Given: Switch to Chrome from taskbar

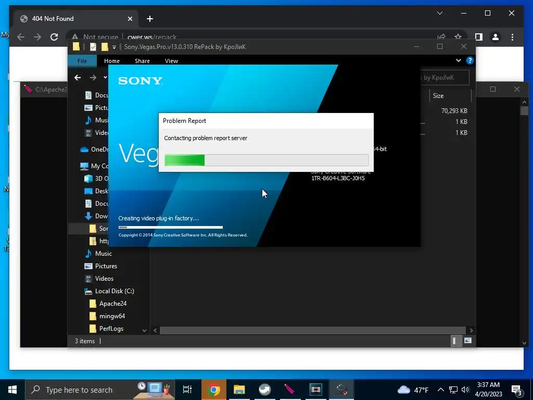Looking at the screenshot, I should tap(214, 390).
